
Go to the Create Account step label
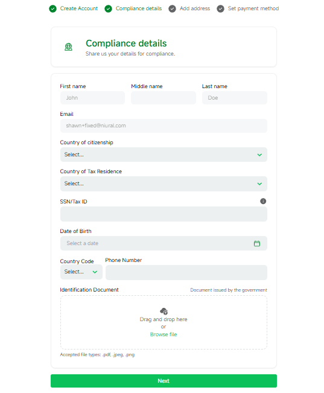(79, 8)
